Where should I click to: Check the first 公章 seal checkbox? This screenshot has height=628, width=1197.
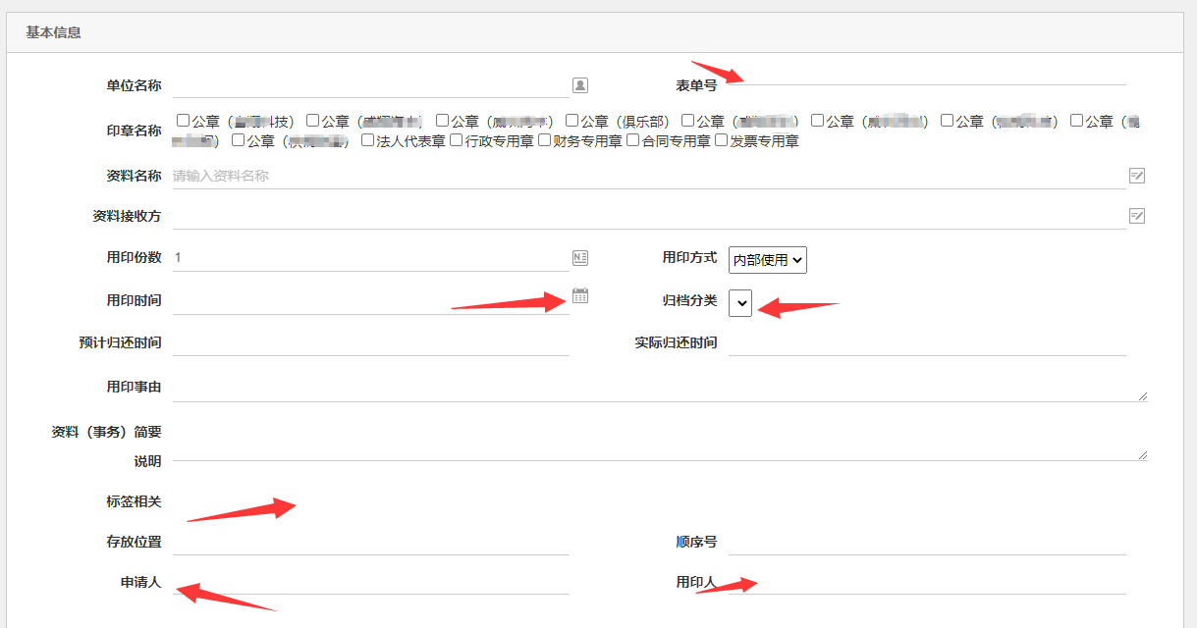point(182,120)
